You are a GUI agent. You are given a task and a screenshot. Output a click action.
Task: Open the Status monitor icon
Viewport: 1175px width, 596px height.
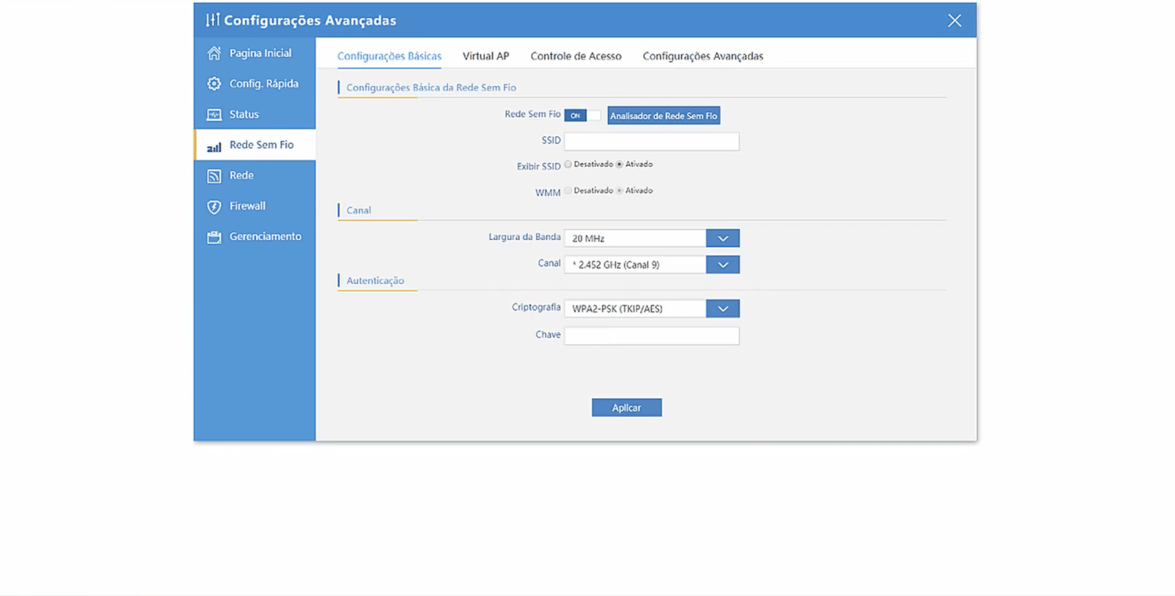(214, 115)
